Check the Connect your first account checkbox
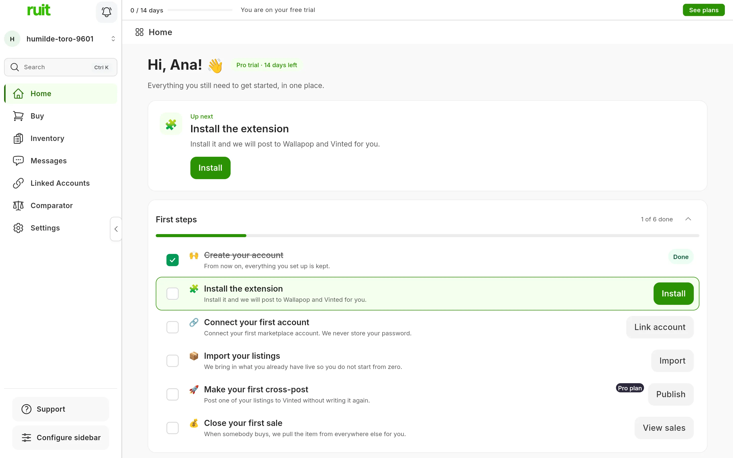This screenshot has width=733, height=458. tap(173, 327)
